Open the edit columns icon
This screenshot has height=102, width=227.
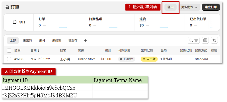click(205, 40)
